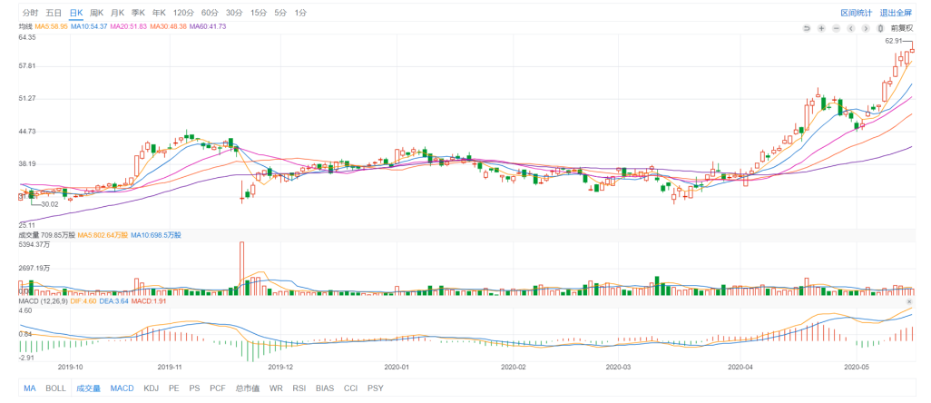
Task: Click the 62.91 peak candlestick on chart
Action: tap(912, 51)
